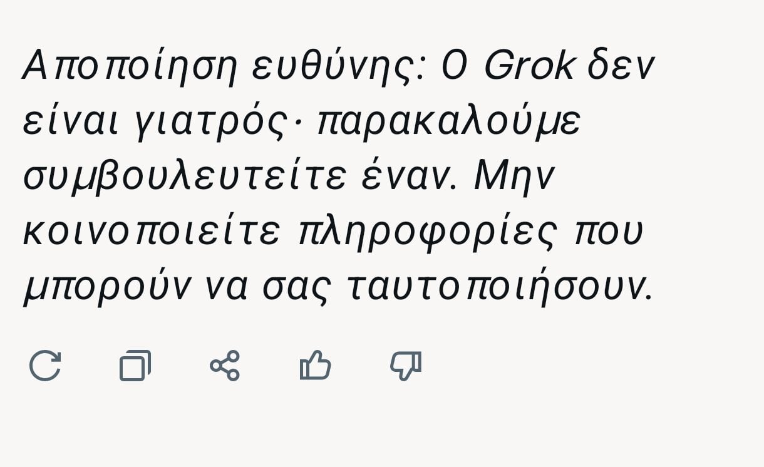Image resolution: width=764 pixels, height=467 pixels.
Task: Click the word "Μην"
Action: (x=514, y=178)
